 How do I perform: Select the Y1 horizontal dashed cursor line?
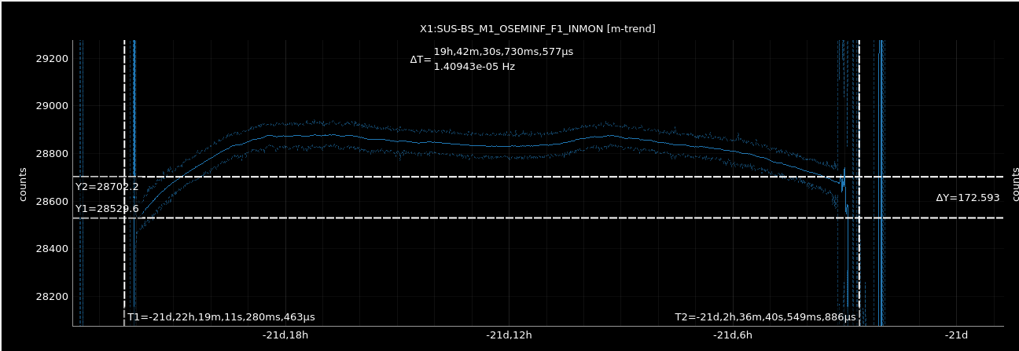coord(538,218)
